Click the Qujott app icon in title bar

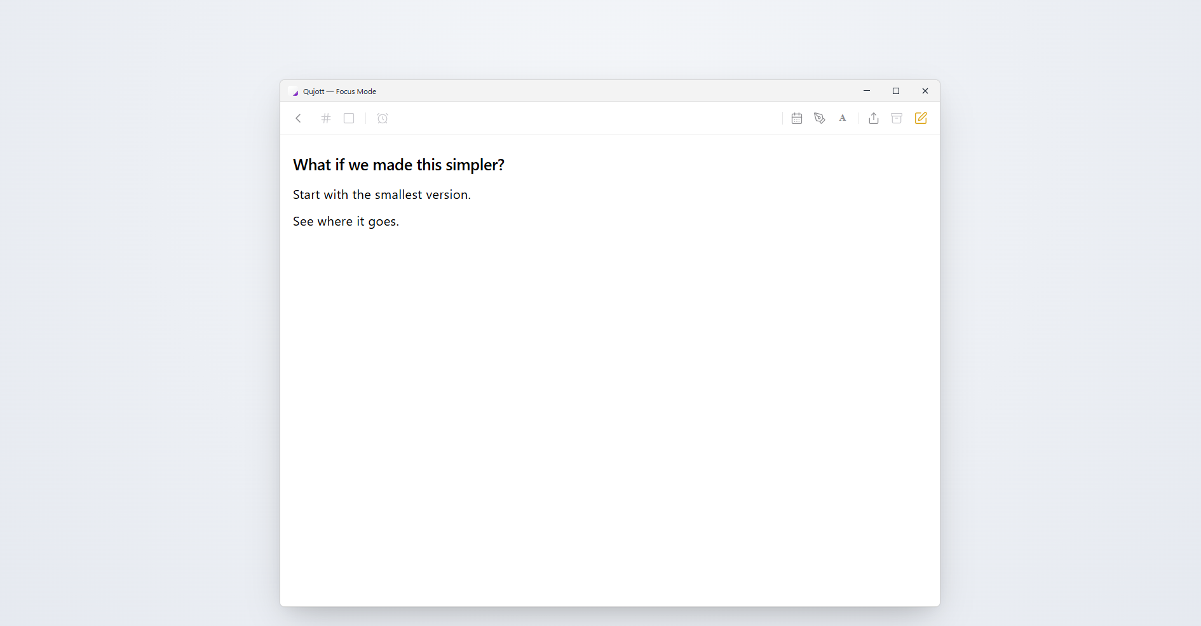pos(293,92)
